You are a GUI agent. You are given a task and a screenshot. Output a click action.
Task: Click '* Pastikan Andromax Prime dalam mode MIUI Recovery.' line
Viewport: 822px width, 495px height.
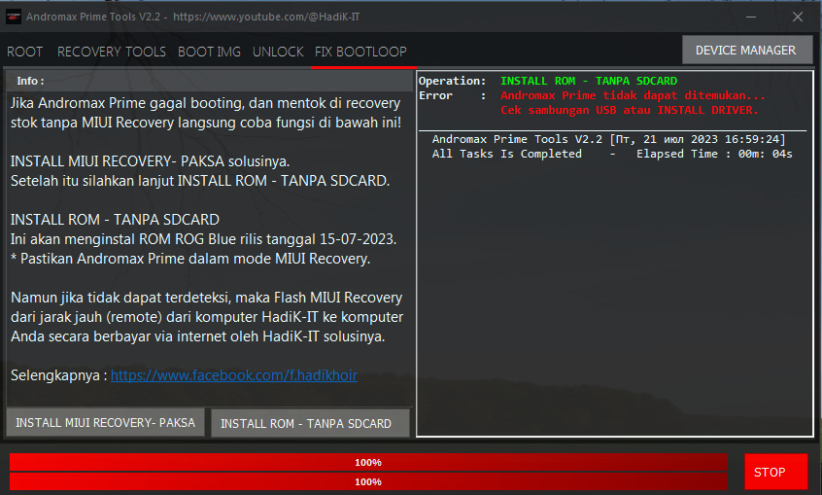190,259
